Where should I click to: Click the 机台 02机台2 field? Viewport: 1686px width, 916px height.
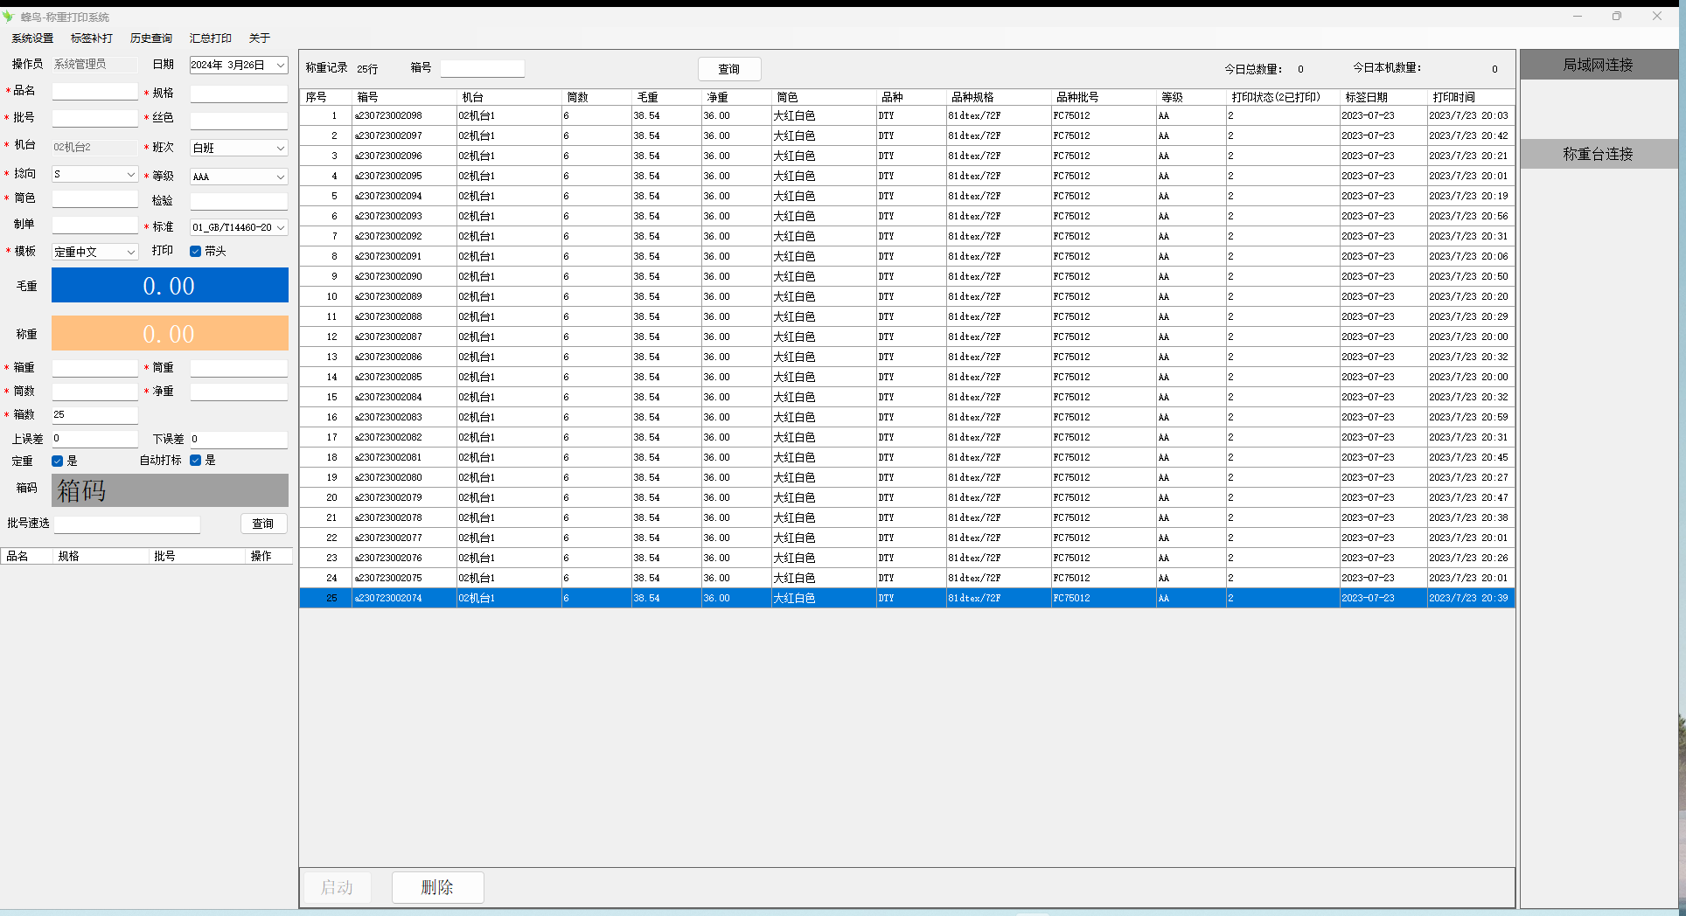pyautogui.click(x=94, y=147)
